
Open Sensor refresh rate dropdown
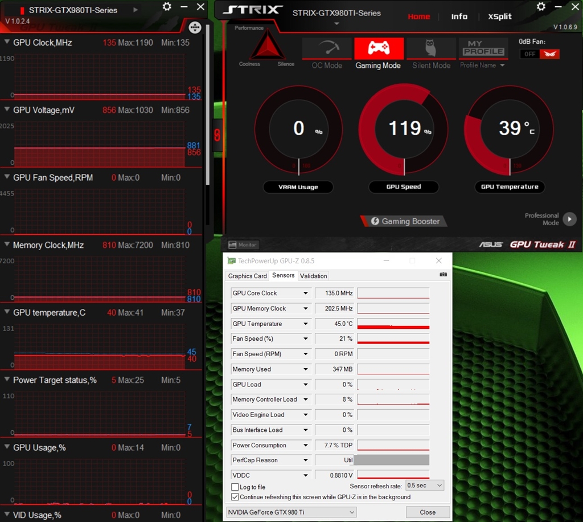point(425,485)
